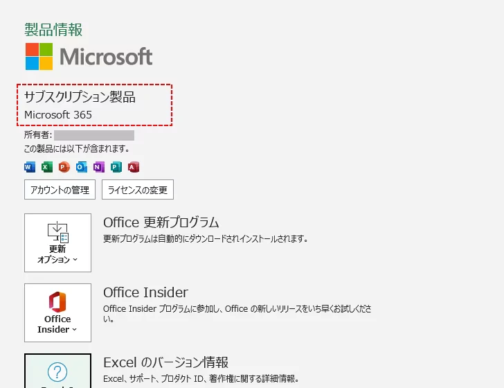This screenshot has width=504, height=388.
Task: Click Excel のバージョン情報 heading
Action: [x=166, y=362]
